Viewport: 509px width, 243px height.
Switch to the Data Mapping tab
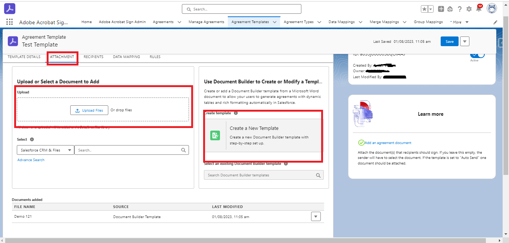(x=127, y=57)
